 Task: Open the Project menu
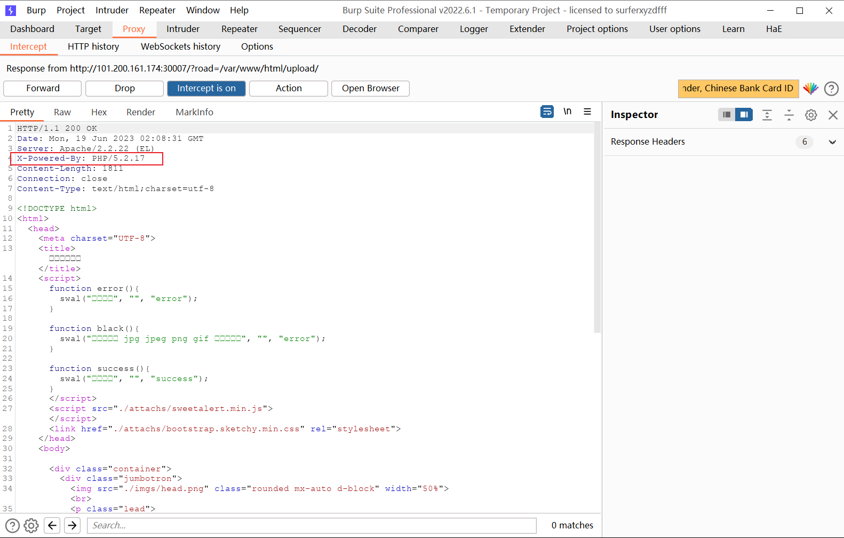[70, 10]
